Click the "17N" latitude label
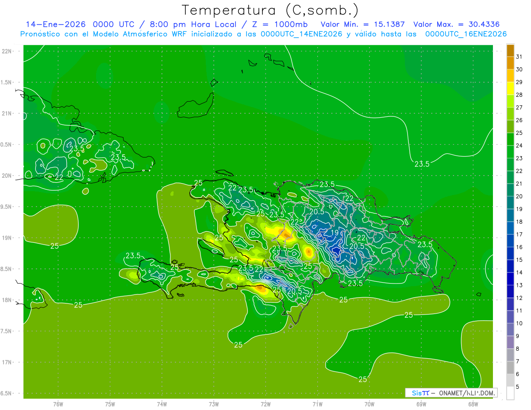This screenshot has height=410, width=531. [8, 363]
